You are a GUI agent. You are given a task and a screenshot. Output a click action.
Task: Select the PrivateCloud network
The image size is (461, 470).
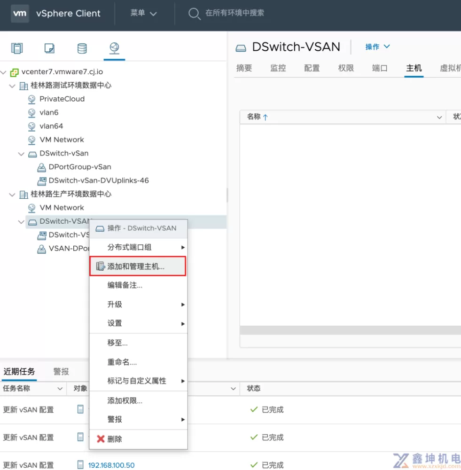62,99
